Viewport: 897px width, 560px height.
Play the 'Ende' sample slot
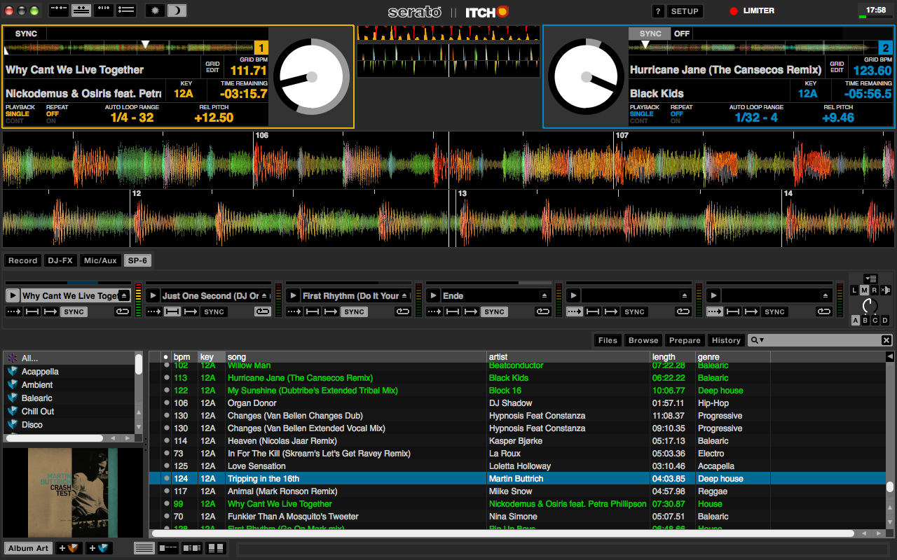coord(433,295)
